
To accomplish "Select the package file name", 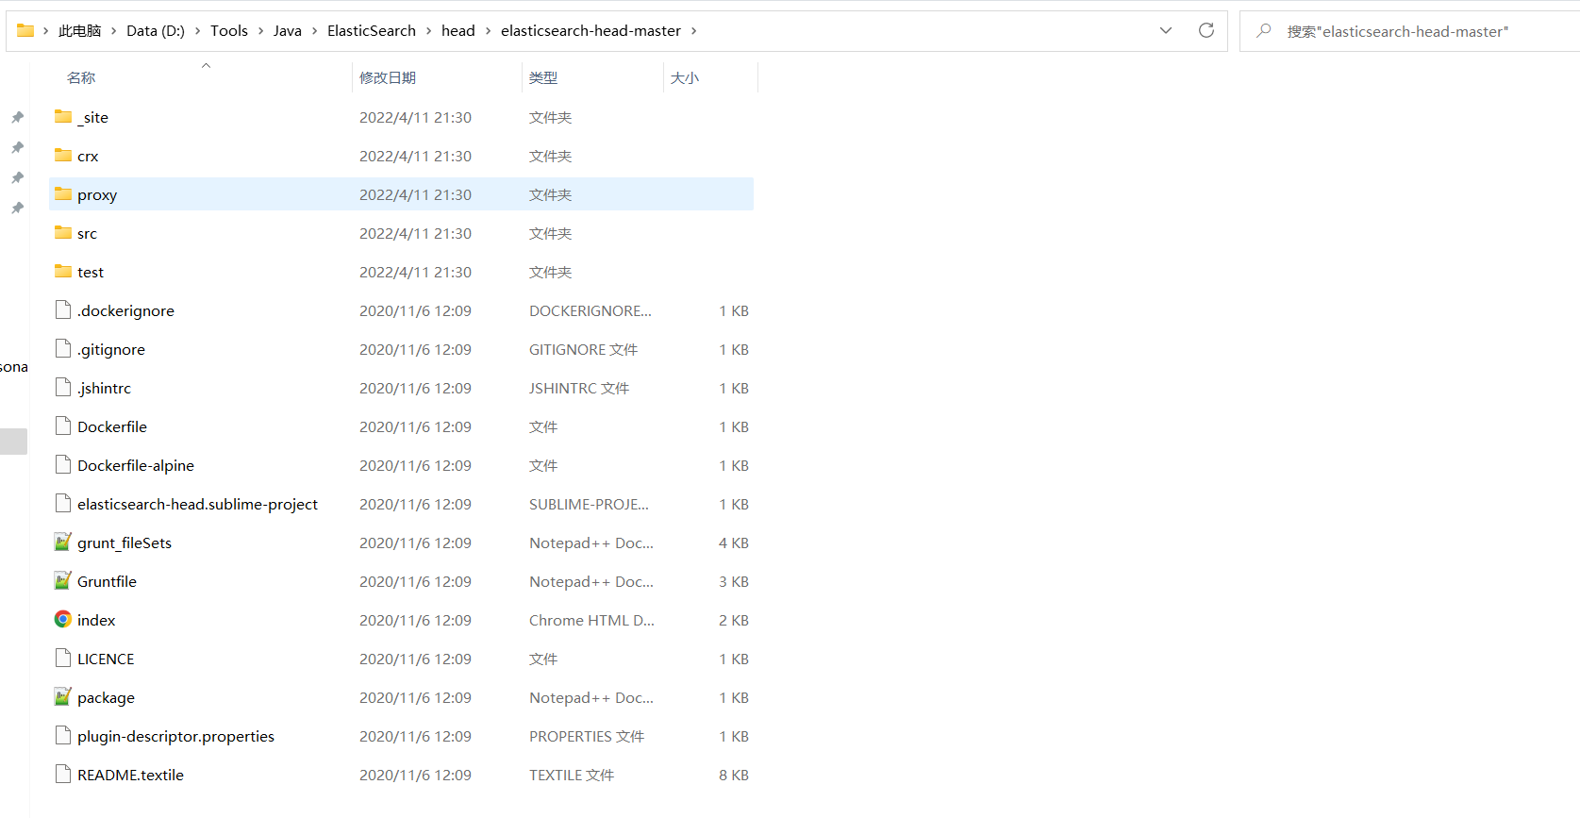I will (x=106, y=697).
